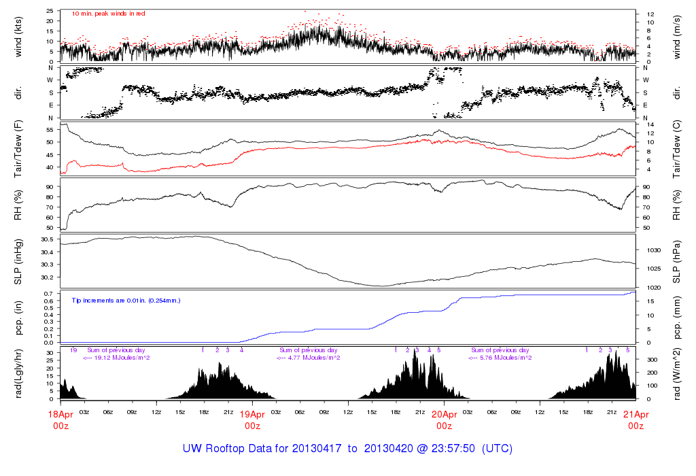
Task: Click the "SLP (hPa)" axis label
Action: click(x=676, y=262)
